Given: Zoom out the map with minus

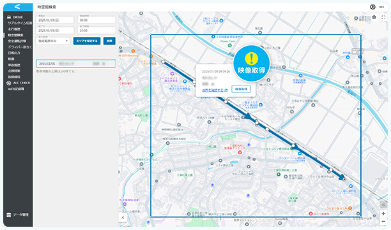Looking at the screenshot, I should coord(383,221).
